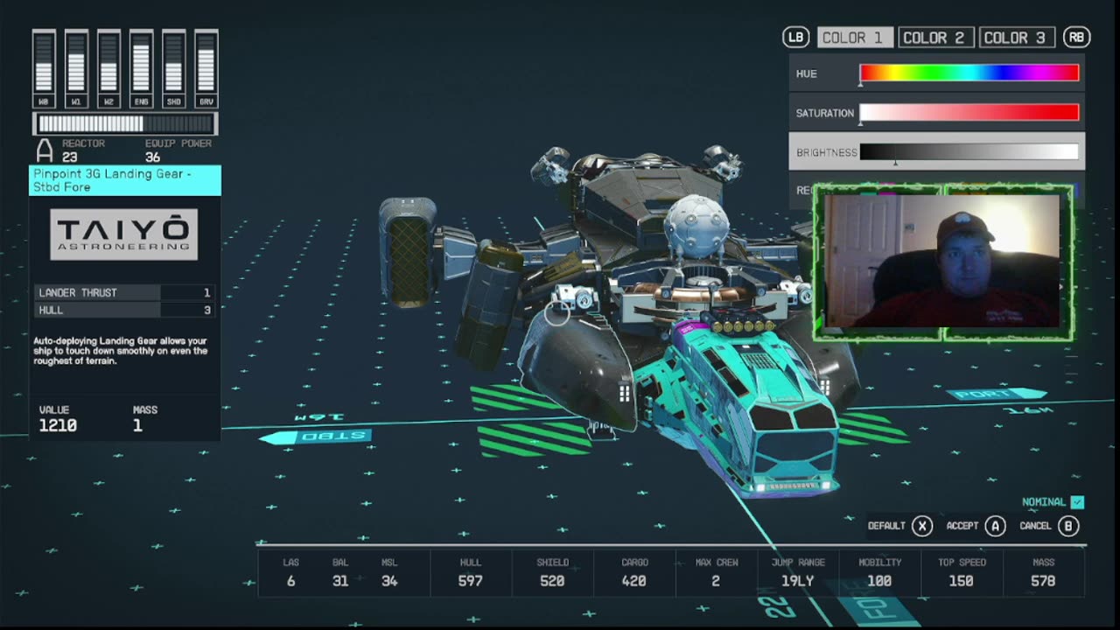This screenshot has height=630, width=1120.
Task: Click the MAX CREW 2 stat
Action: click(716, 572)
